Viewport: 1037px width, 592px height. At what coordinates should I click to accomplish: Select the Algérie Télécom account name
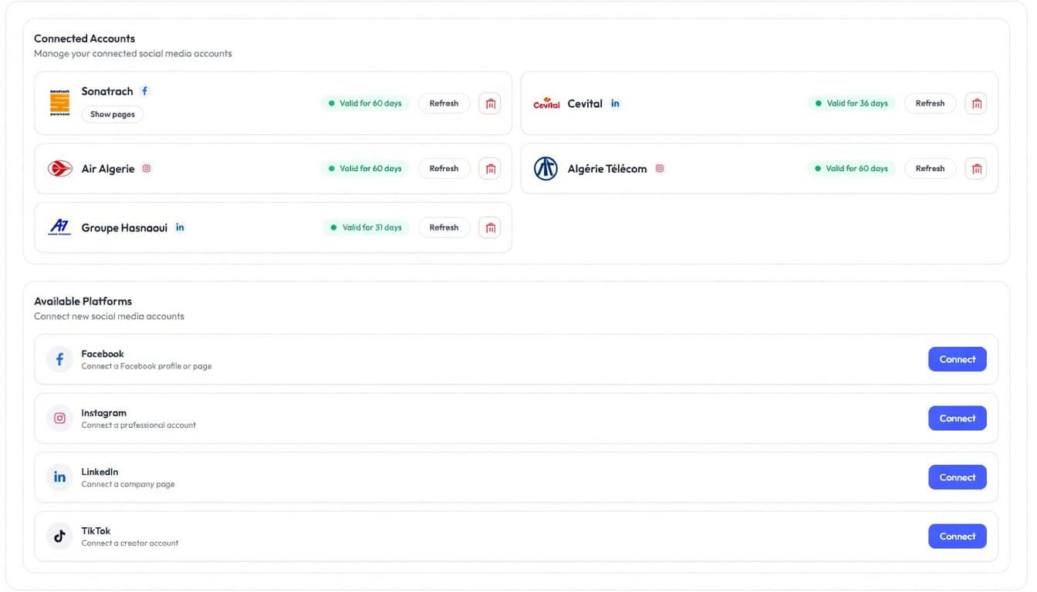point(607,169)
